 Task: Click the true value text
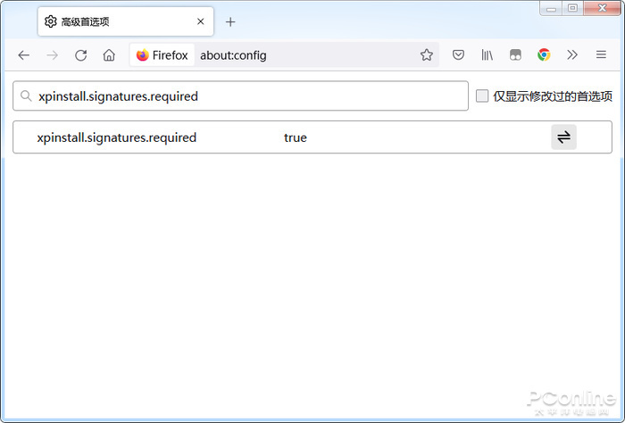point(296,137)
